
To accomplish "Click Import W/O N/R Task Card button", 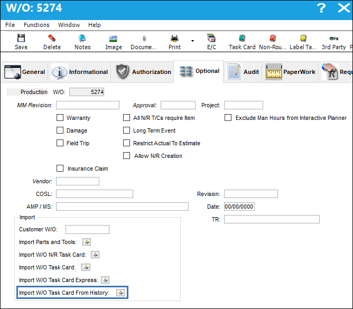I will pos(95,255).
